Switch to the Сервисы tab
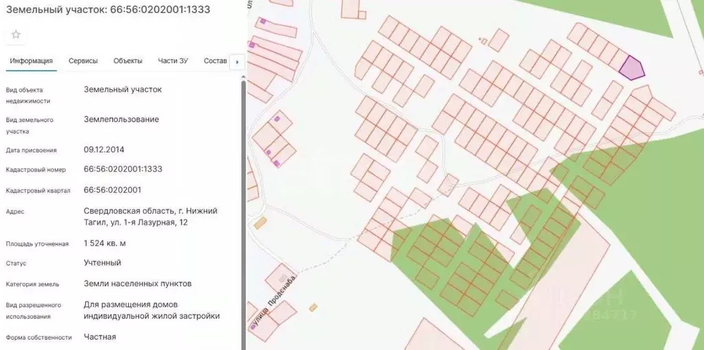Screen dimensions: 704x350 point(83,61)
